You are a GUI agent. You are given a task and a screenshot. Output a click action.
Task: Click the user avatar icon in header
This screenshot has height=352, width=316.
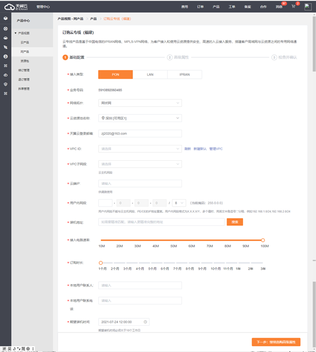[x=308, y=7]
